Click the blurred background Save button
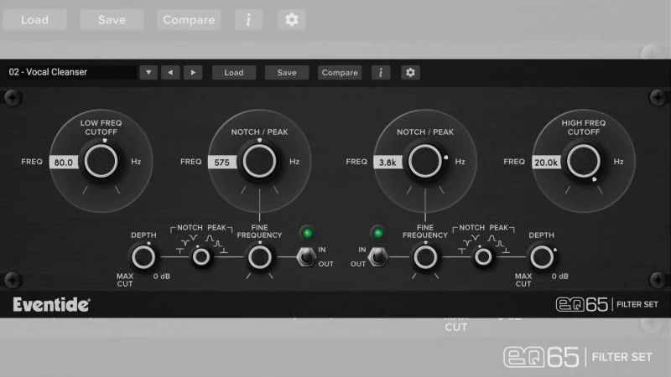671x377 pixels. pos(112,19)
